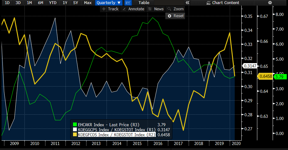Activate the Zoom magnifier tool

pyautogui.click(x=175, y=9)
